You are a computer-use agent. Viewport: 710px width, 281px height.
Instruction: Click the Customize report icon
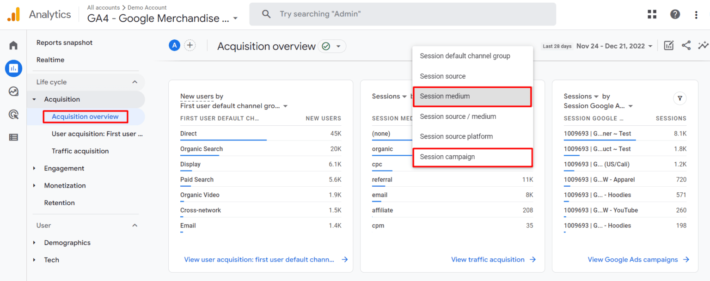point(668,45)
